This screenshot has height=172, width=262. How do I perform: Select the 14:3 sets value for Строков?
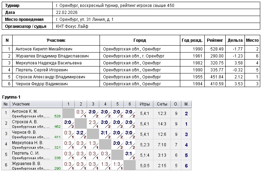pyautogui.click(x=162, y=124)
